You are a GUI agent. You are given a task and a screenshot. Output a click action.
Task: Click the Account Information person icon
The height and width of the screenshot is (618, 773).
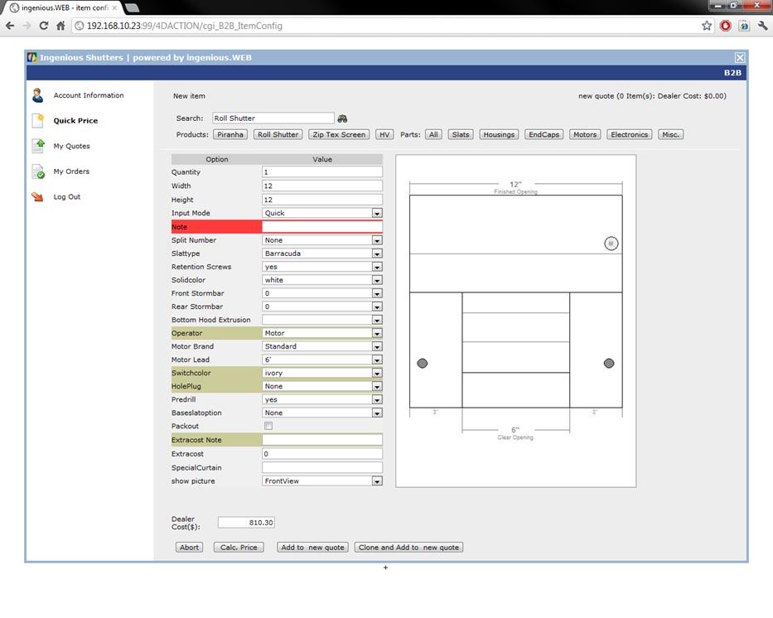tap(38, 95)
